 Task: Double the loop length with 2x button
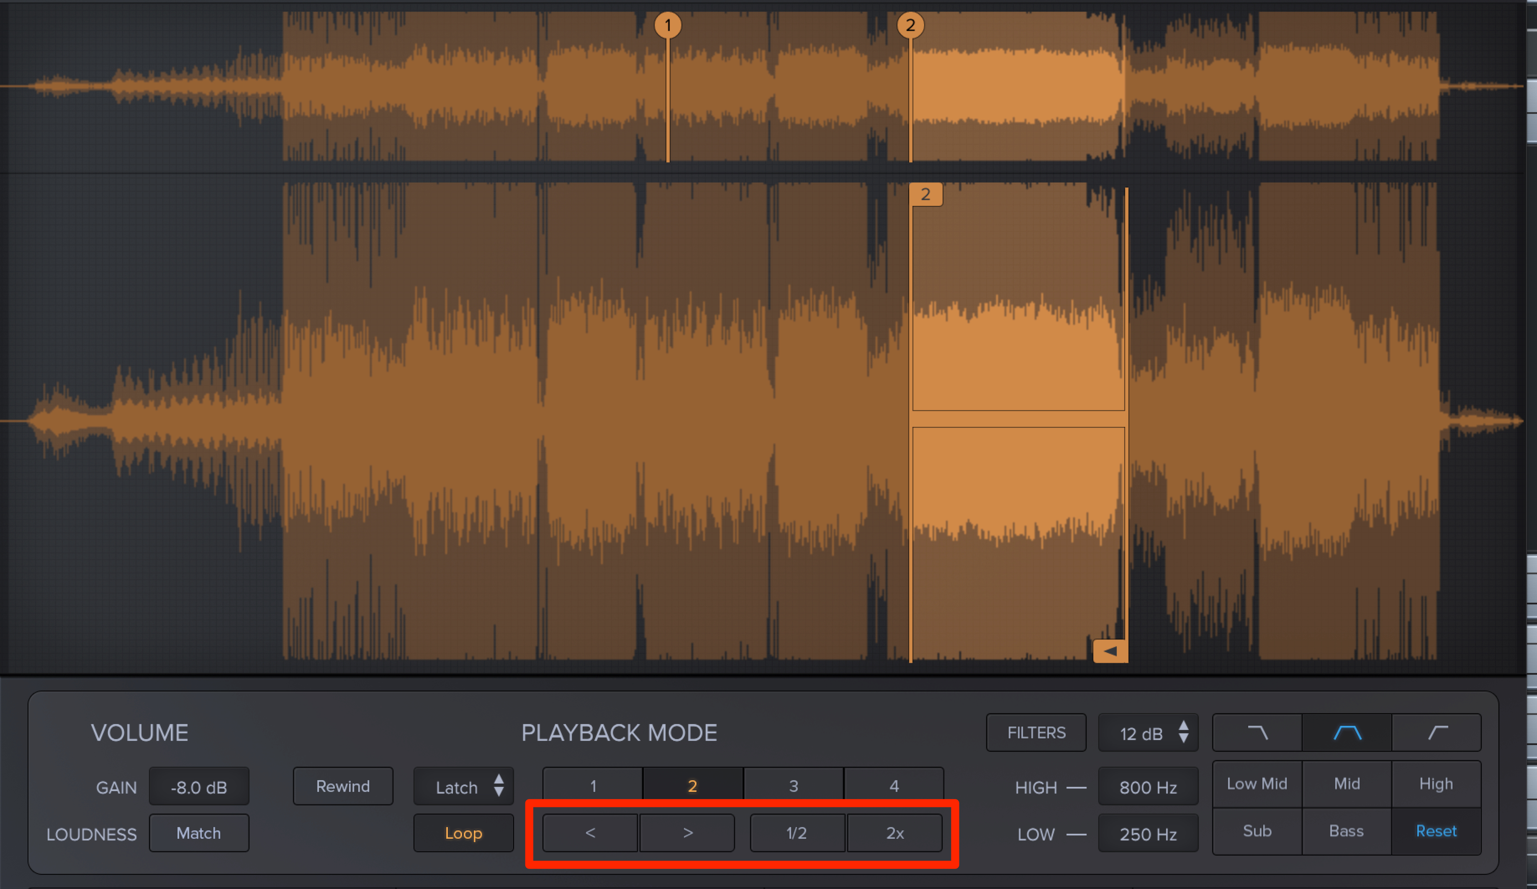895,833
